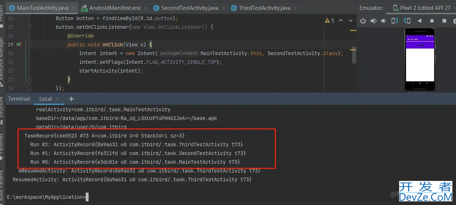
Task: Close the Pixel 2 Edited API 27 tab
Action: (454, 8)
